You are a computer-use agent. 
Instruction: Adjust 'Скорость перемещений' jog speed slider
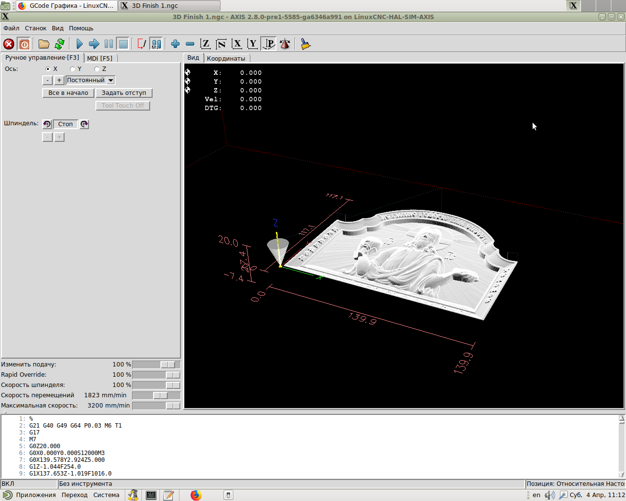click(156, 395)
